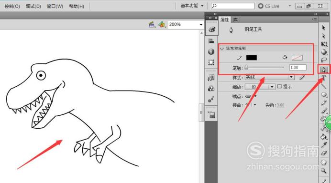Select the Brush tool
Image resolution: width=331 pixels, height=183 pixels.
point(324,111)
